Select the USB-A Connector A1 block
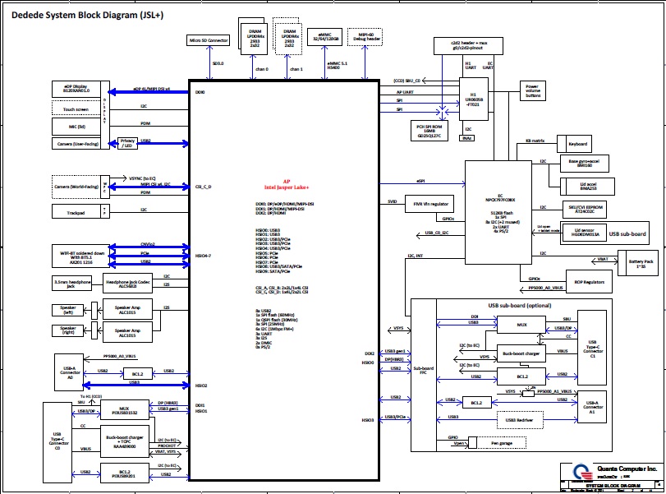 592,407
